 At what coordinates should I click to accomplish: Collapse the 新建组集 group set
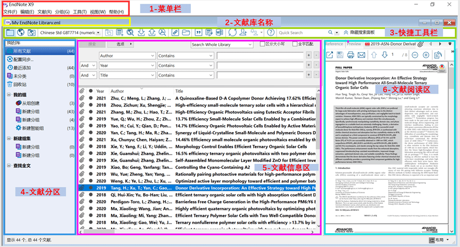[9, 138]
